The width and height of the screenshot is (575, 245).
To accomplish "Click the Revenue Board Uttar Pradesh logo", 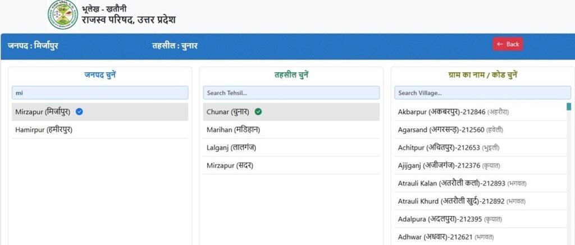I will [x=63, y=15].
